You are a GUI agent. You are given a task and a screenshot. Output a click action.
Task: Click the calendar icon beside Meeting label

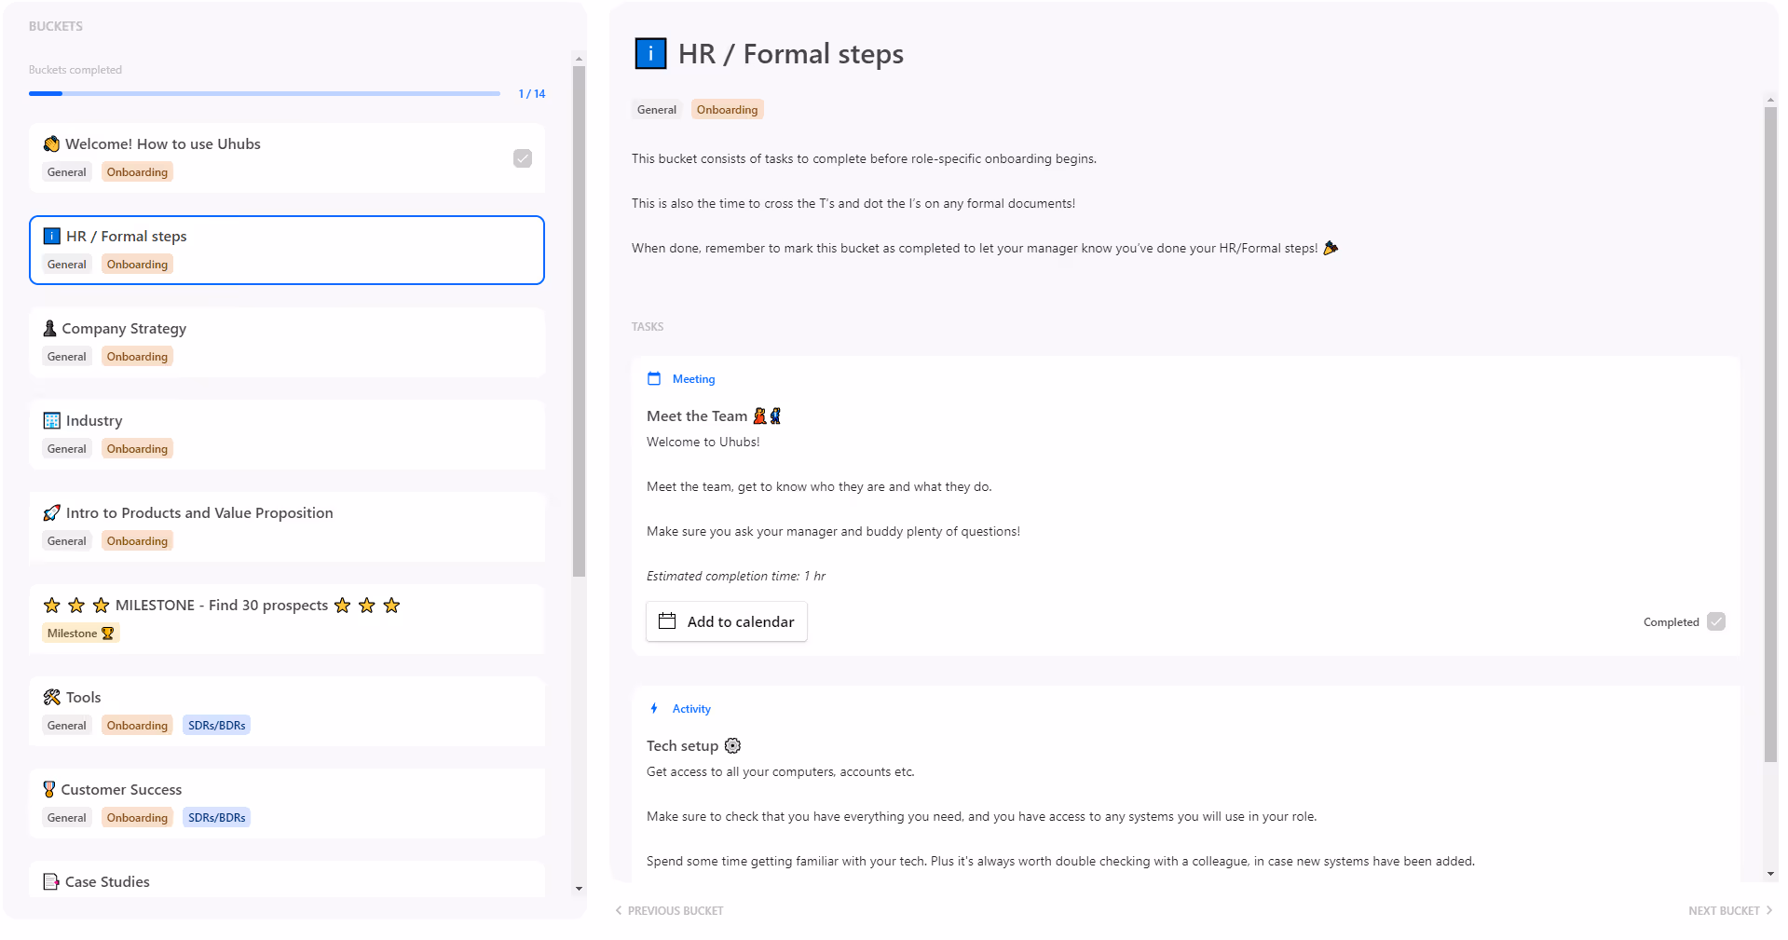(x=654, y=378)
